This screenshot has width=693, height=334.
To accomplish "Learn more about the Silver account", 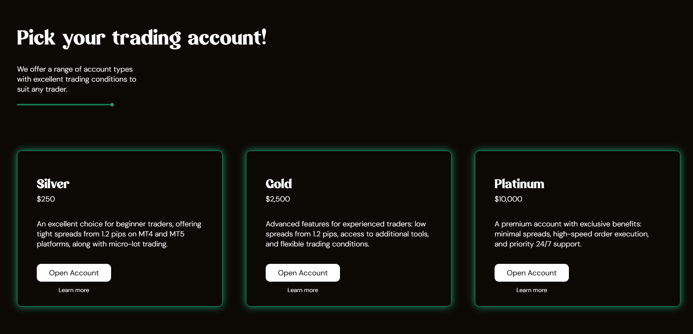I will click(74, 290).
